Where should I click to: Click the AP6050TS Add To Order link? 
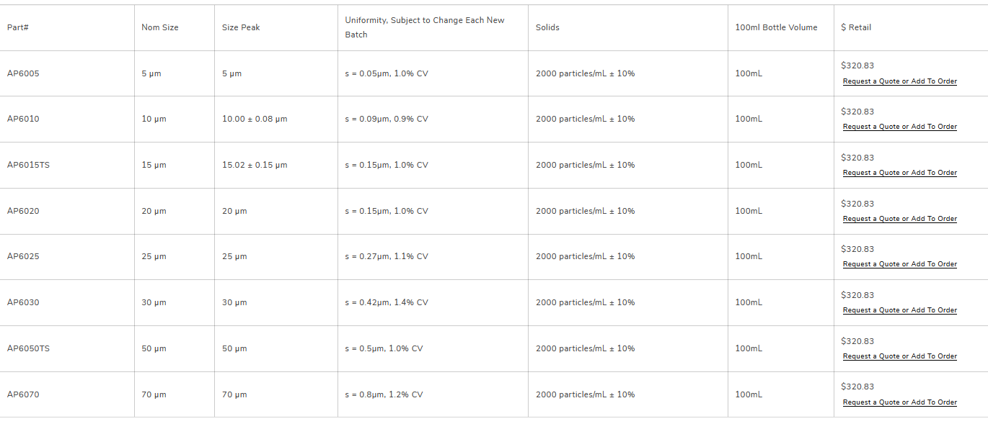934,356
